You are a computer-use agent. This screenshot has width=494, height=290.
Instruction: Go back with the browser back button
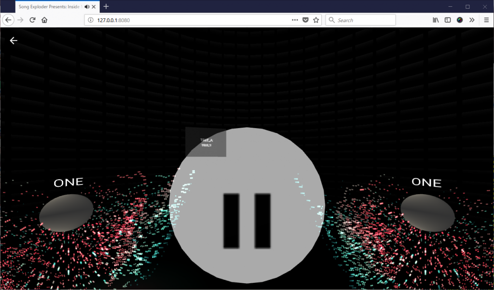point(8,20)
